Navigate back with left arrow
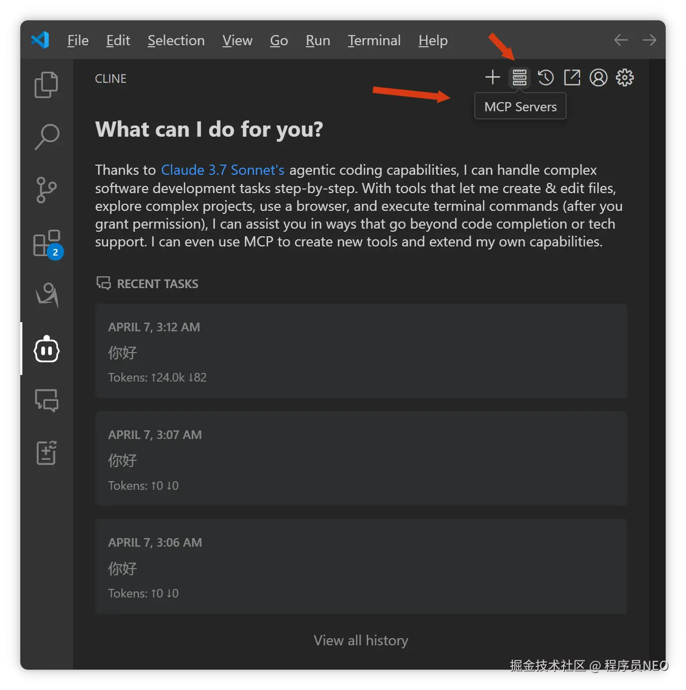 pyautogui.click(x=621, y=40)
